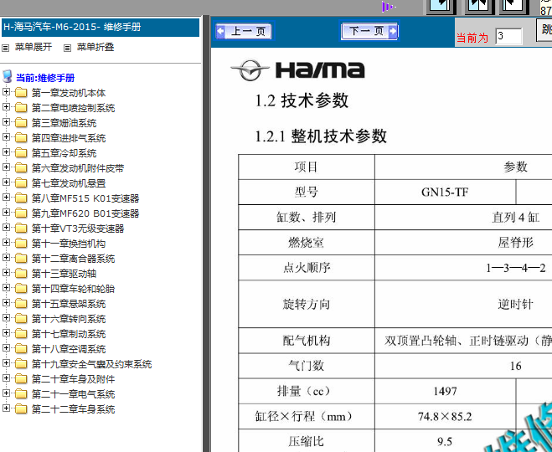Click 菜单展开 to expand all menus
This screenshot has width=552, height=452.
34,47
